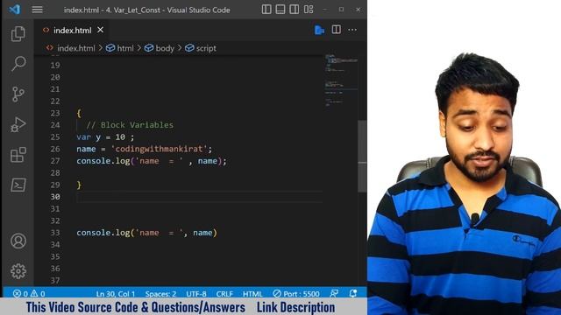Click the editor vertical scrollbar thumb

coord(362,156)
